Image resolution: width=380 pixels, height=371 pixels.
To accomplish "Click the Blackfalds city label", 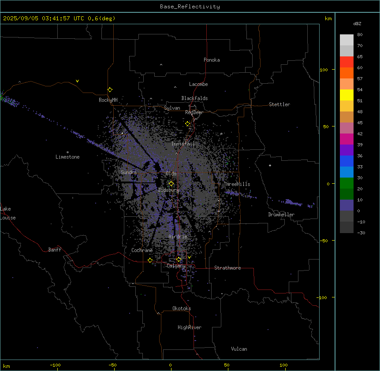I will click(194, 98).
